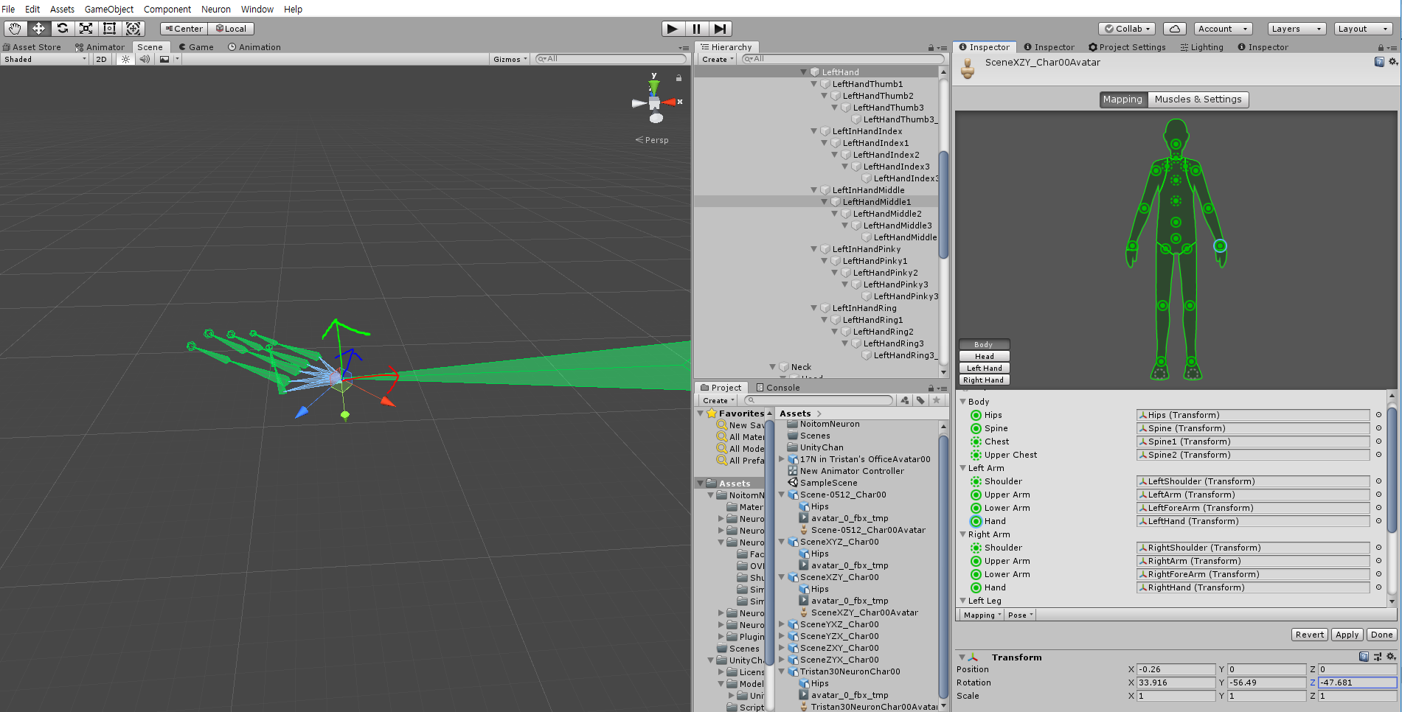This screenshot has height=712, width=1402.
Task: Open the Mapping dropdown below bone list
Action: (x=982, y=615)
